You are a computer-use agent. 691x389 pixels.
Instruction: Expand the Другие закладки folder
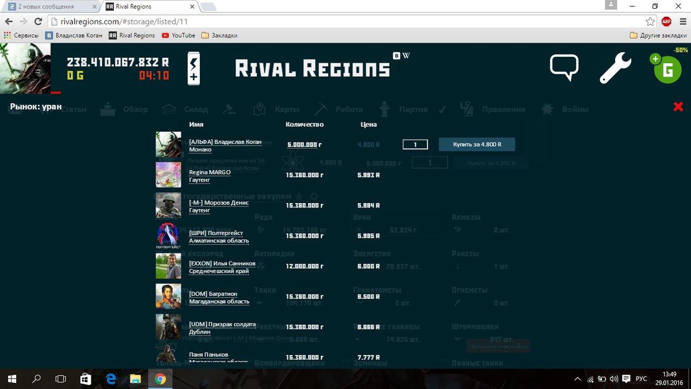pyautogui.click(x=659, y=35)
